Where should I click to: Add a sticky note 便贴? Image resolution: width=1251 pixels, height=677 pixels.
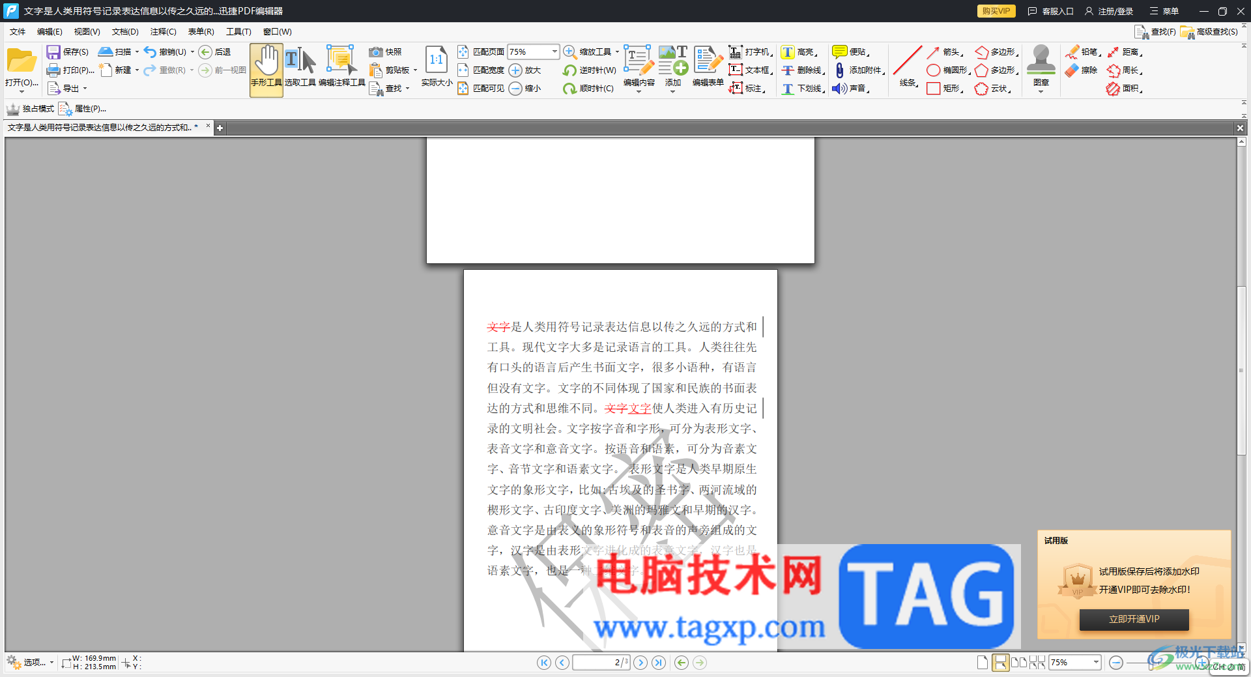point(851,52)
